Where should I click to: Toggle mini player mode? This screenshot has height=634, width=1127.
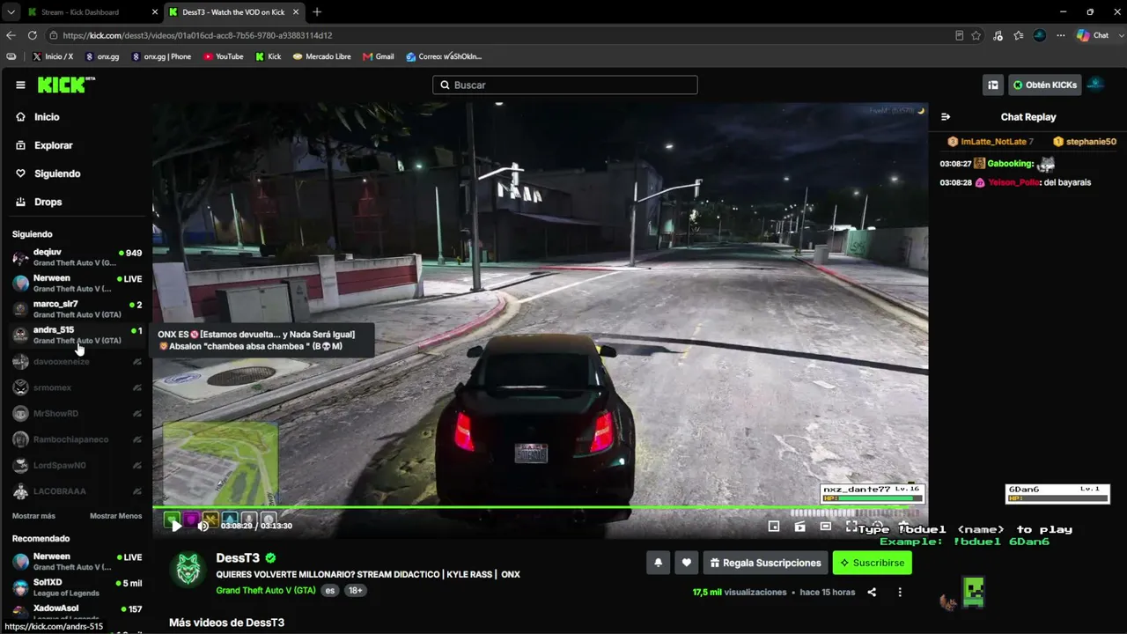coord(773,526)
